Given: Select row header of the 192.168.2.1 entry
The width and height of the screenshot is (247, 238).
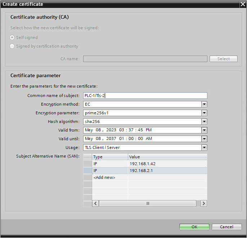Looking at the screenshot, I should 87,171.
